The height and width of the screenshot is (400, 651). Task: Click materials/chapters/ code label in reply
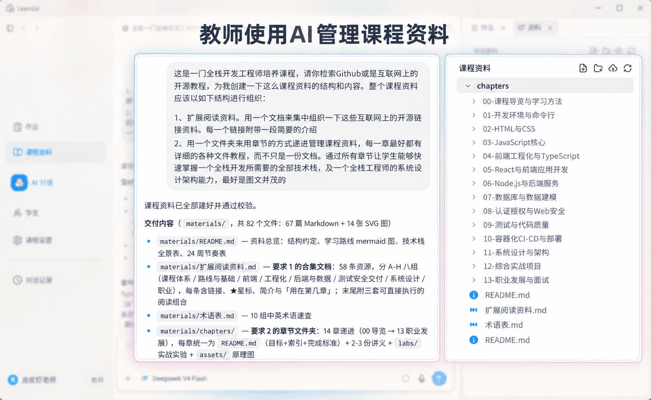[197, 331]
